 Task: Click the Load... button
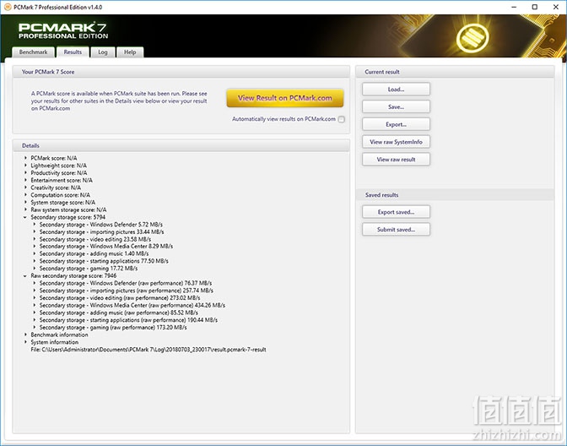tap(396, 89)
